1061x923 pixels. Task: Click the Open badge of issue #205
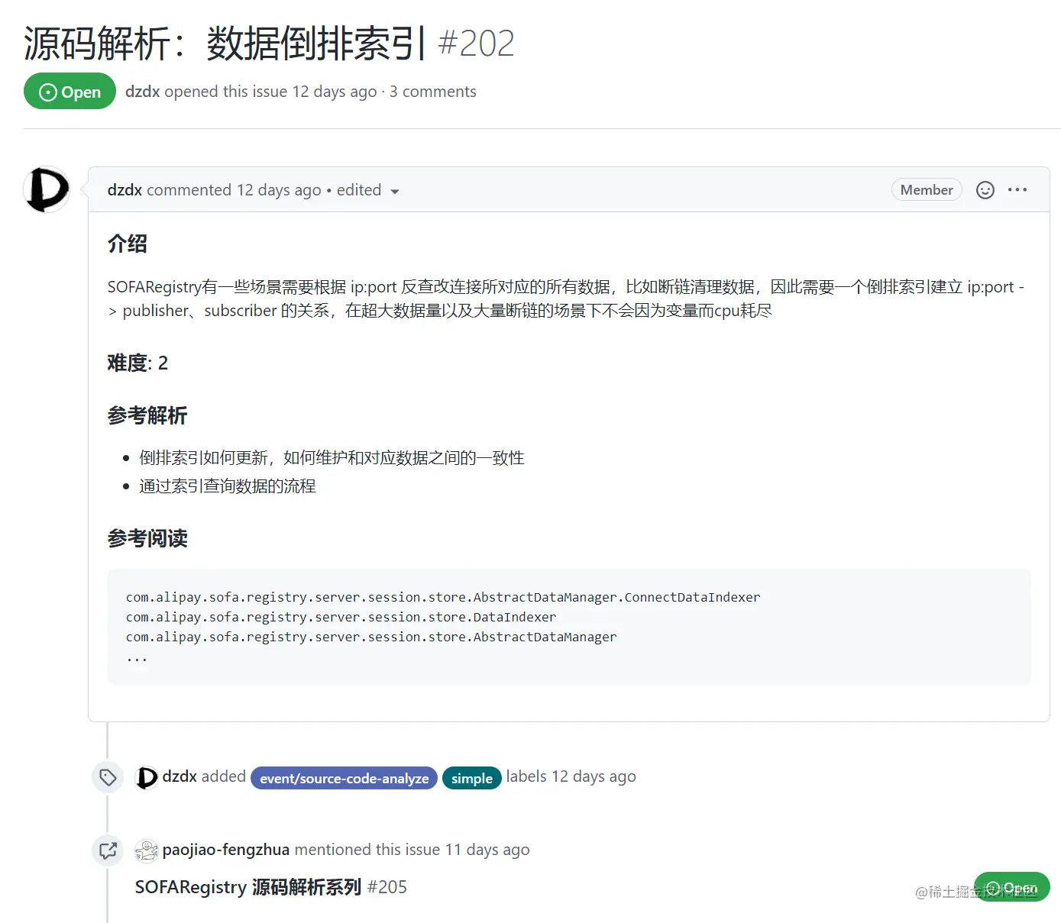[x=1011, y=887]
